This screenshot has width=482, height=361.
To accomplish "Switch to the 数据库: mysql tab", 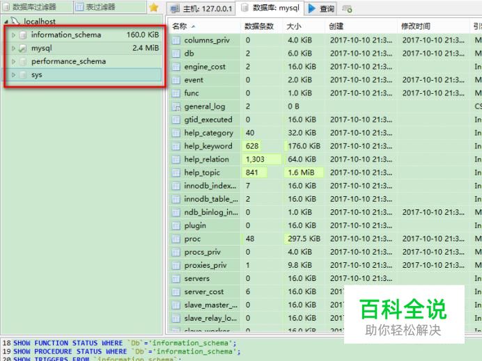I will click(x=270, y=8).
